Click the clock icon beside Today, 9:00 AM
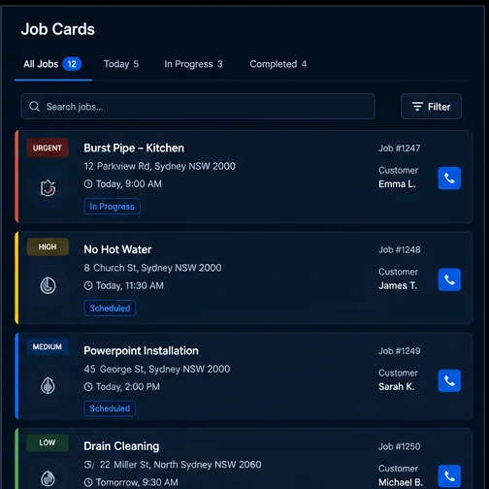 pos(88,184)
